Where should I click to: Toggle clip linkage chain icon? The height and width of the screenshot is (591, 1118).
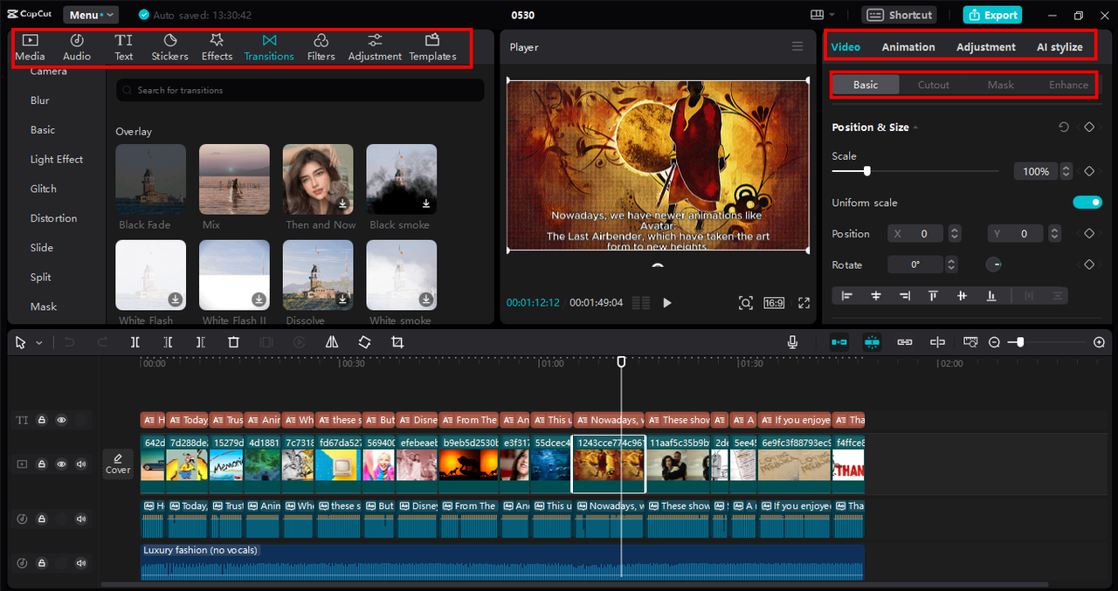pyautogui.click(x=905, y=342)
